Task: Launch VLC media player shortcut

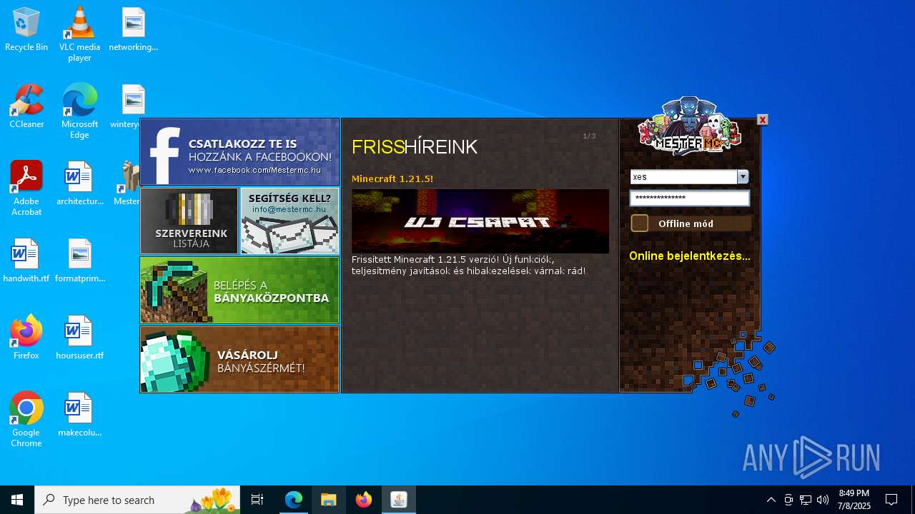Action: 79,34
